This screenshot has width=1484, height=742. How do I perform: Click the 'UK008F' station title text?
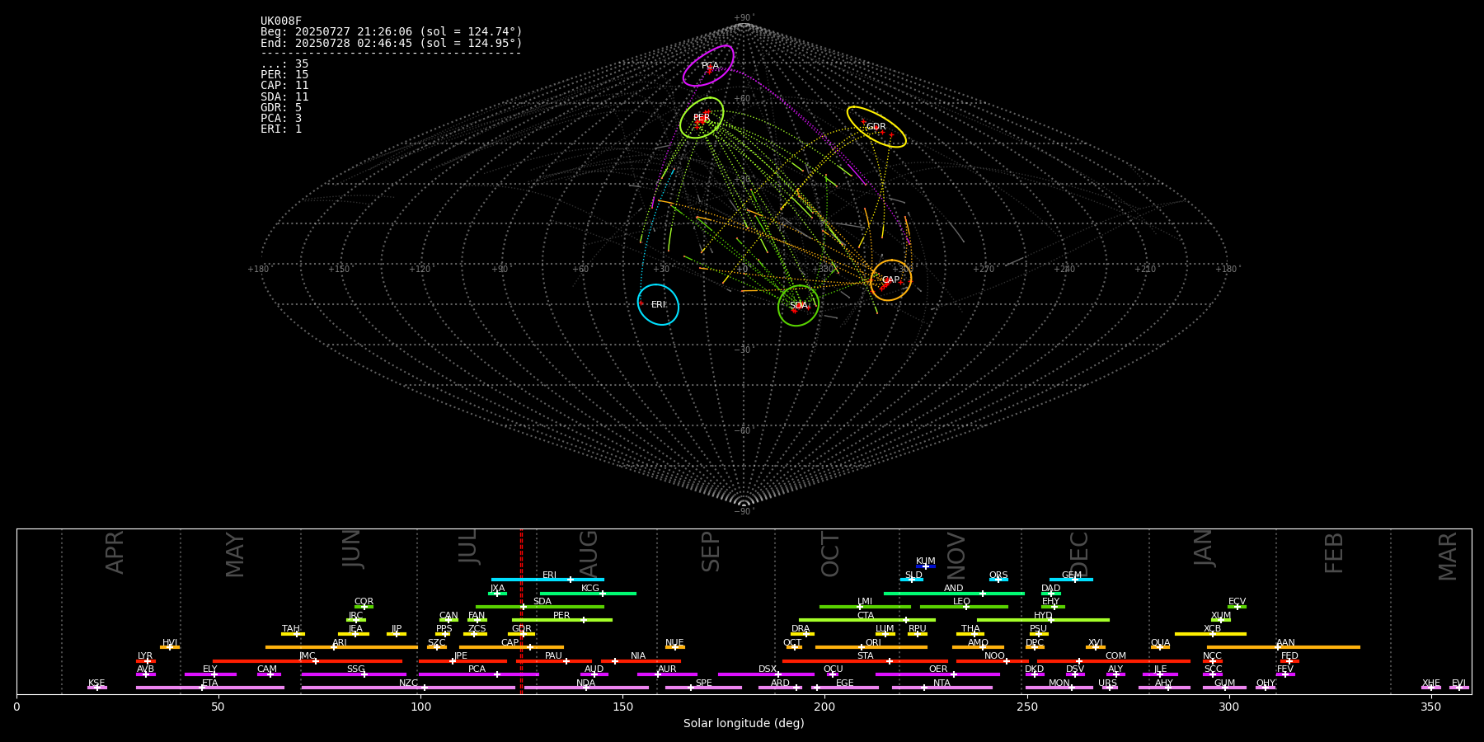pos(281,21)
